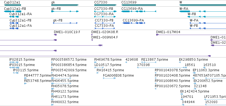
Task: Click feature 321348
Action: point(195,89)
